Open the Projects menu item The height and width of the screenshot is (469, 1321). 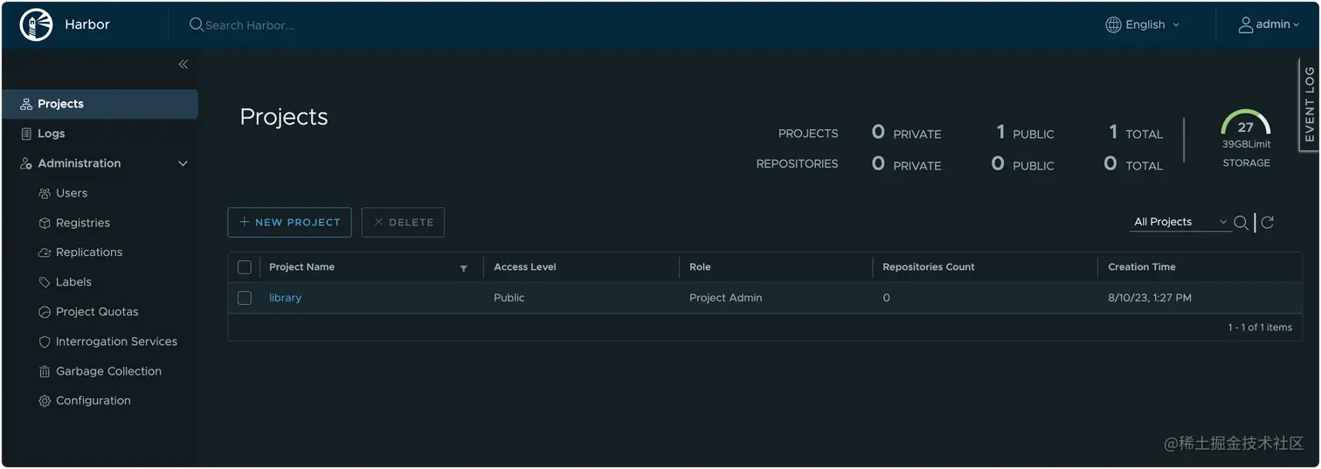[100, 104]
